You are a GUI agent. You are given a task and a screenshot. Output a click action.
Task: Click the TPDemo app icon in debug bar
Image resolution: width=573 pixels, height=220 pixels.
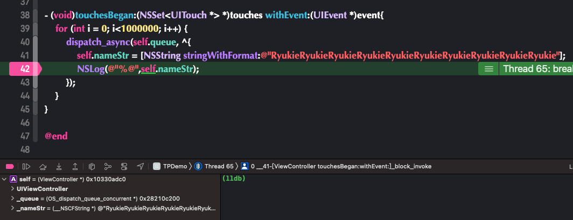pyautogui.click(x=157, y=166)
